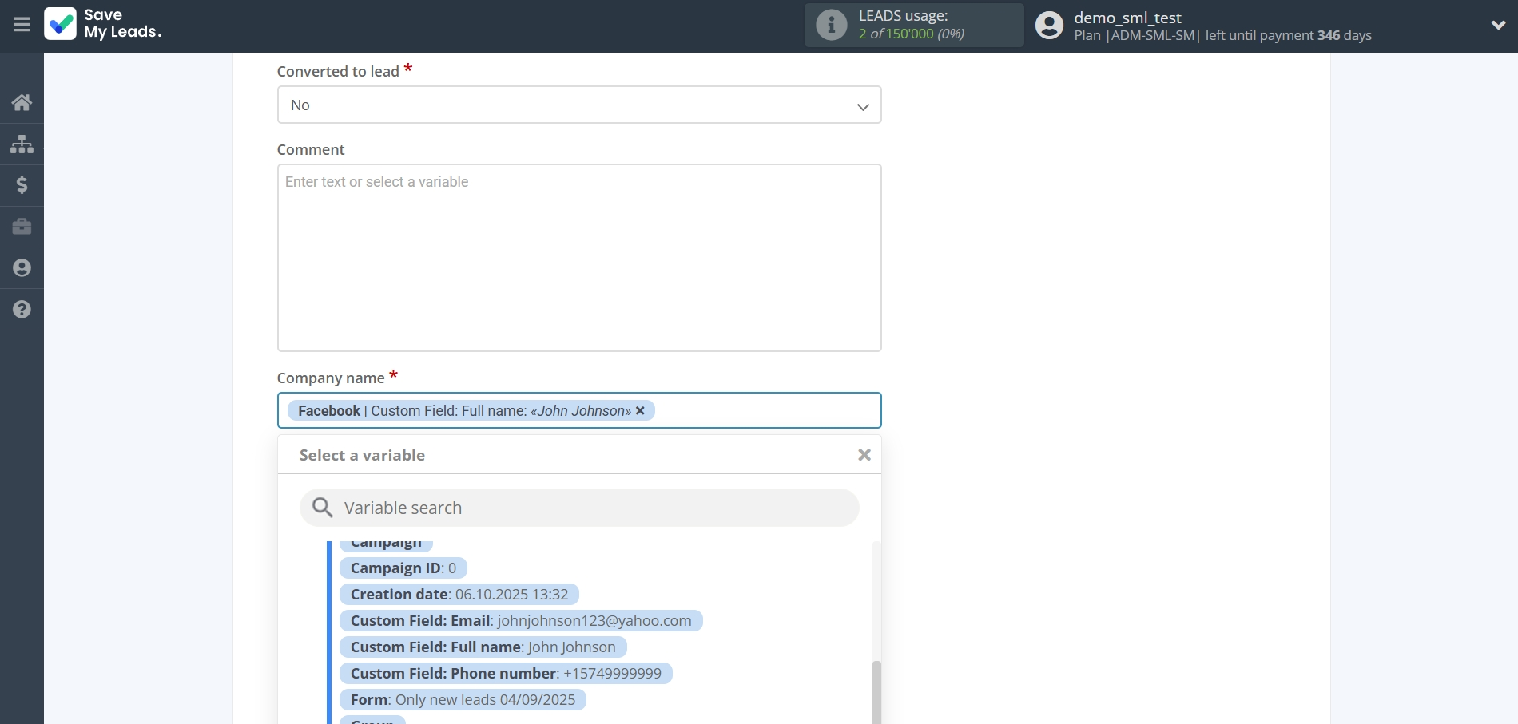Open the profile icon in sidebar
Image resolution: width=1518 pixels, height=724 pixels.
[x=22, y=268]
